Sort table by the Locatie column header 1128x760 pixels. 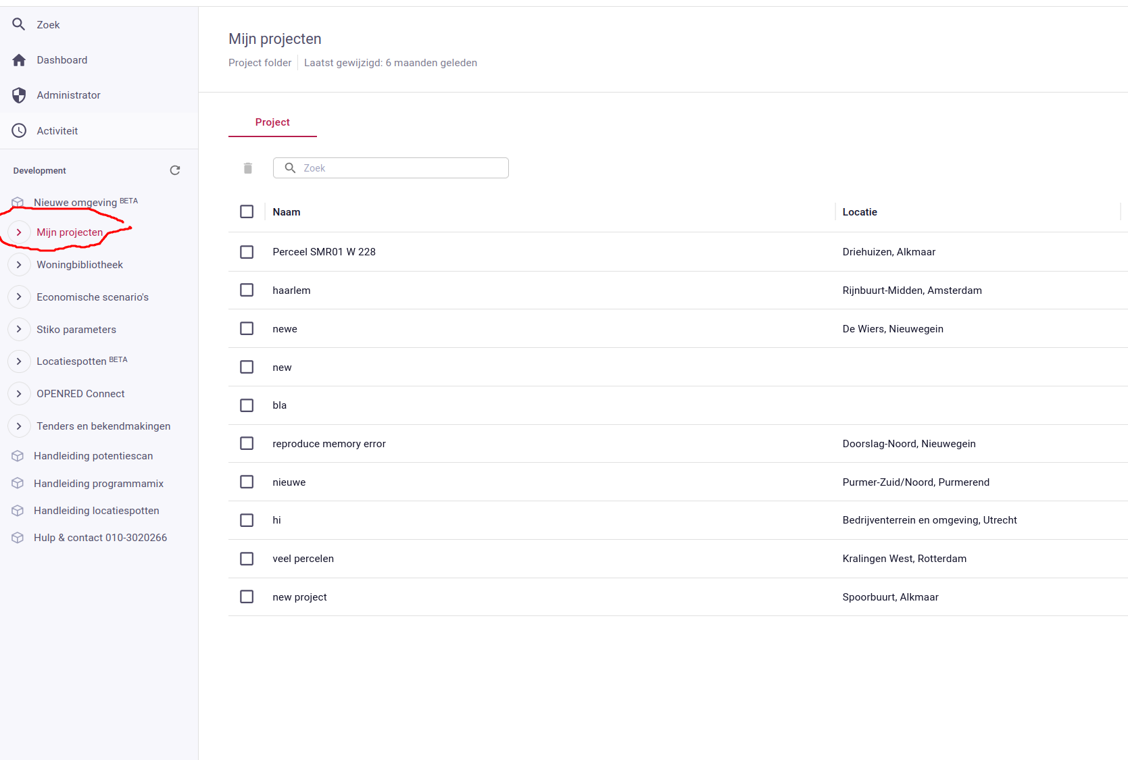pyautogui.click(x=860, y=212)
